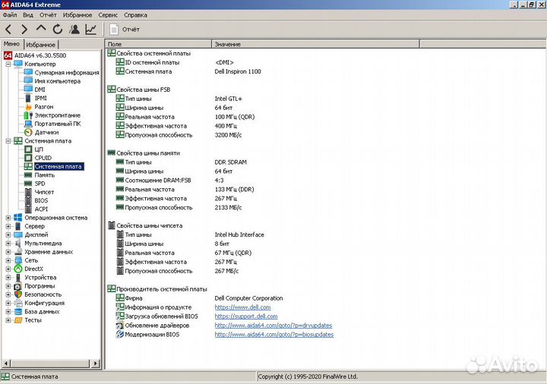Click the Память memory module icon

coord(28,175)
